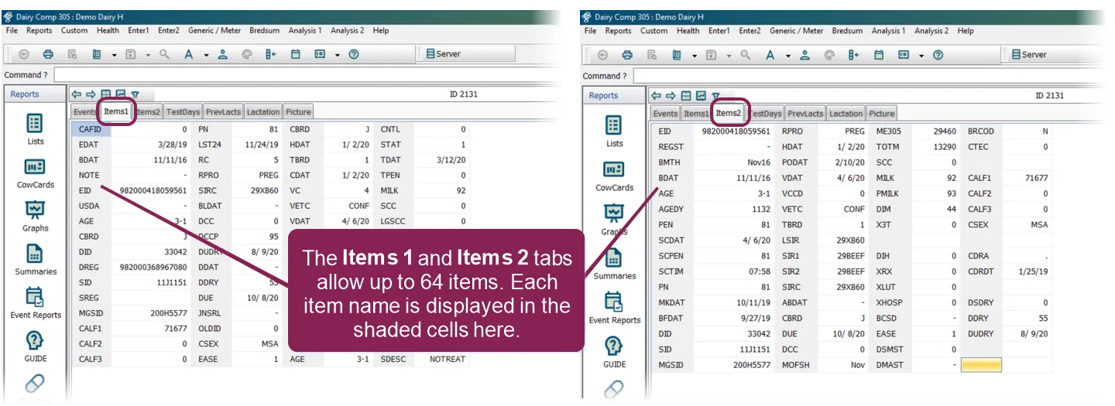The width and height of the screenshot is (1115, 406).
Task: Click the print icon in right window toolbar
Action: tap(627, 55)
